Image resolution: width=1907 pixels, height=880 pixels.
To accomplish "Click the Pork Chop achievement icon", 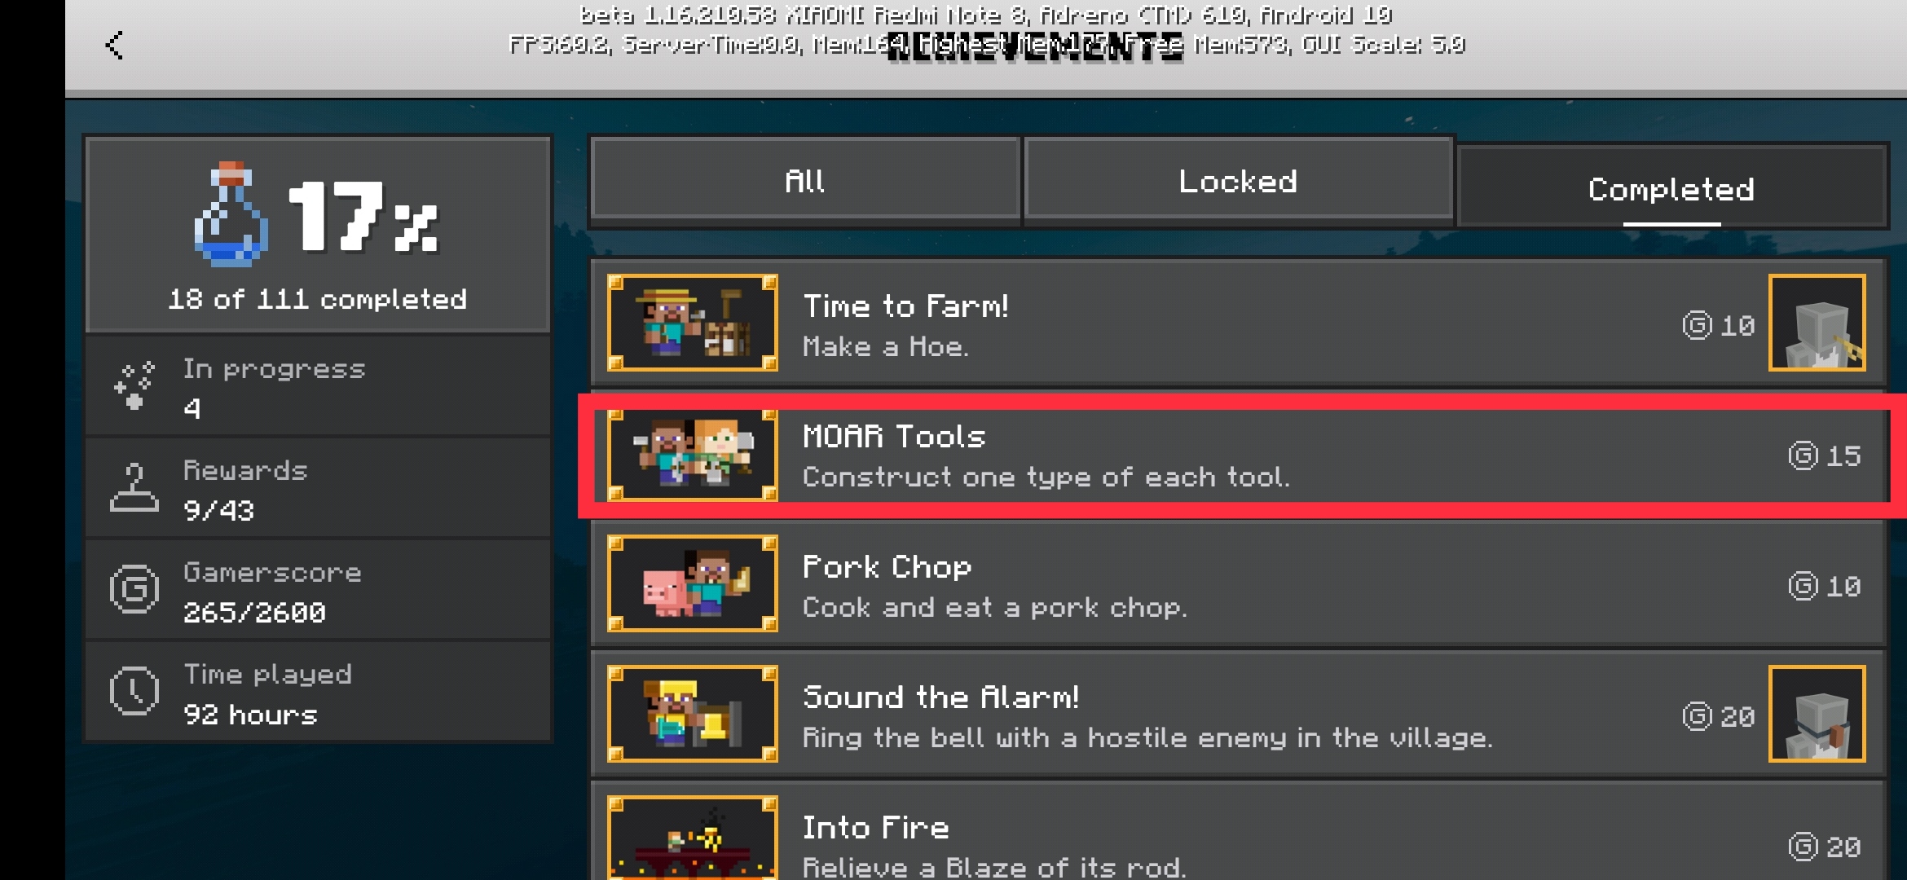I will (692, 583).
